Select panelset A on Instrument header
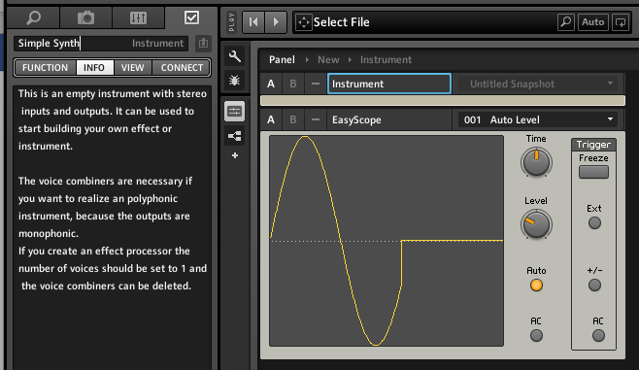639x370 pixels. click(x=271, y=84)
